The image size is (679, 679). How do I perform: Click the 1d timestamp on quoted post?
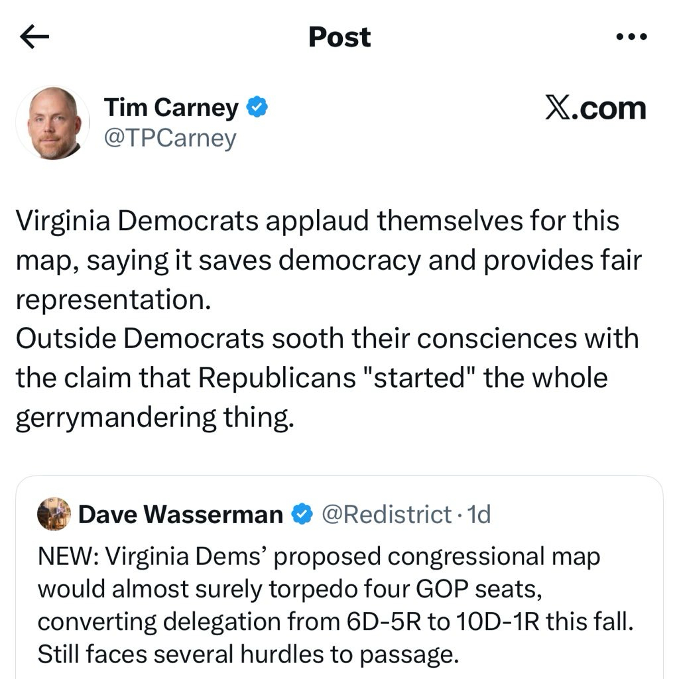pyautogui.click(x=479, y=514)
